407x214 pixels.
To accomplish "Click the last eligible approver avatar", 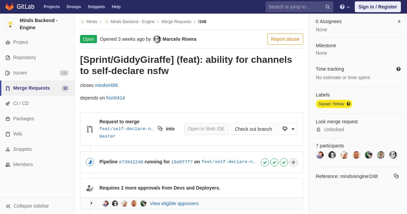I will click(x=143, y=203).
